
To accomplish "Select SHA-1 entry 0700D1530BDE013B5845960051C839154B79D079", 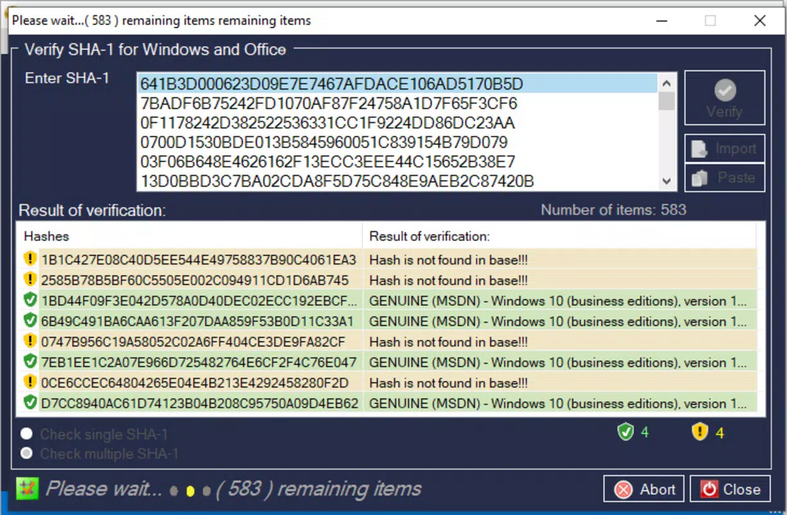I will (x=397, y=142).
